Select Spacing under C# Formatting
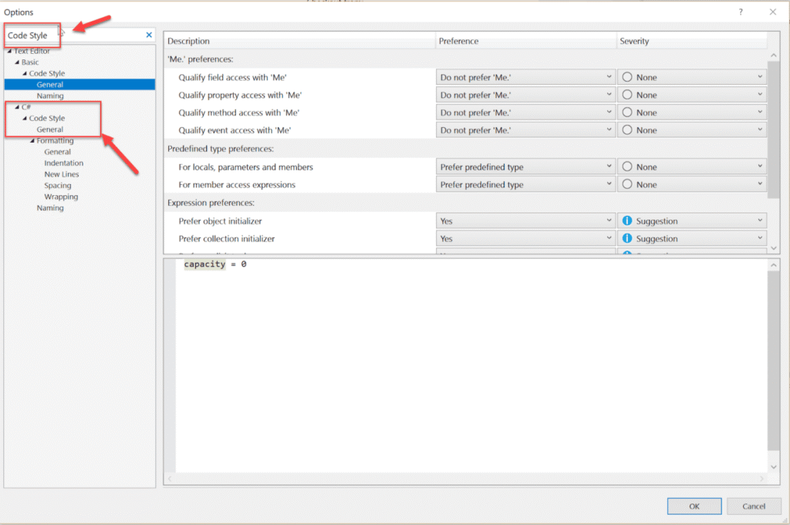Screen dimensions: 790x525 58,185
